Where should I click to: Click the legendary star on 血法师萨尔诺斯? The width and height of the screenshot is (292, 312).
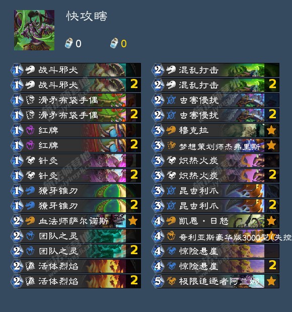pyautogui.click(x=133, y=221)
